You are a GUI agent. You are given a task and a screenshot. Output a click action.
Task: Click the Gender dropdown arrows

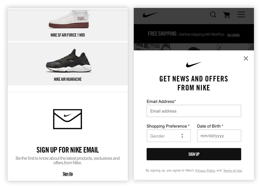[182, 136]
